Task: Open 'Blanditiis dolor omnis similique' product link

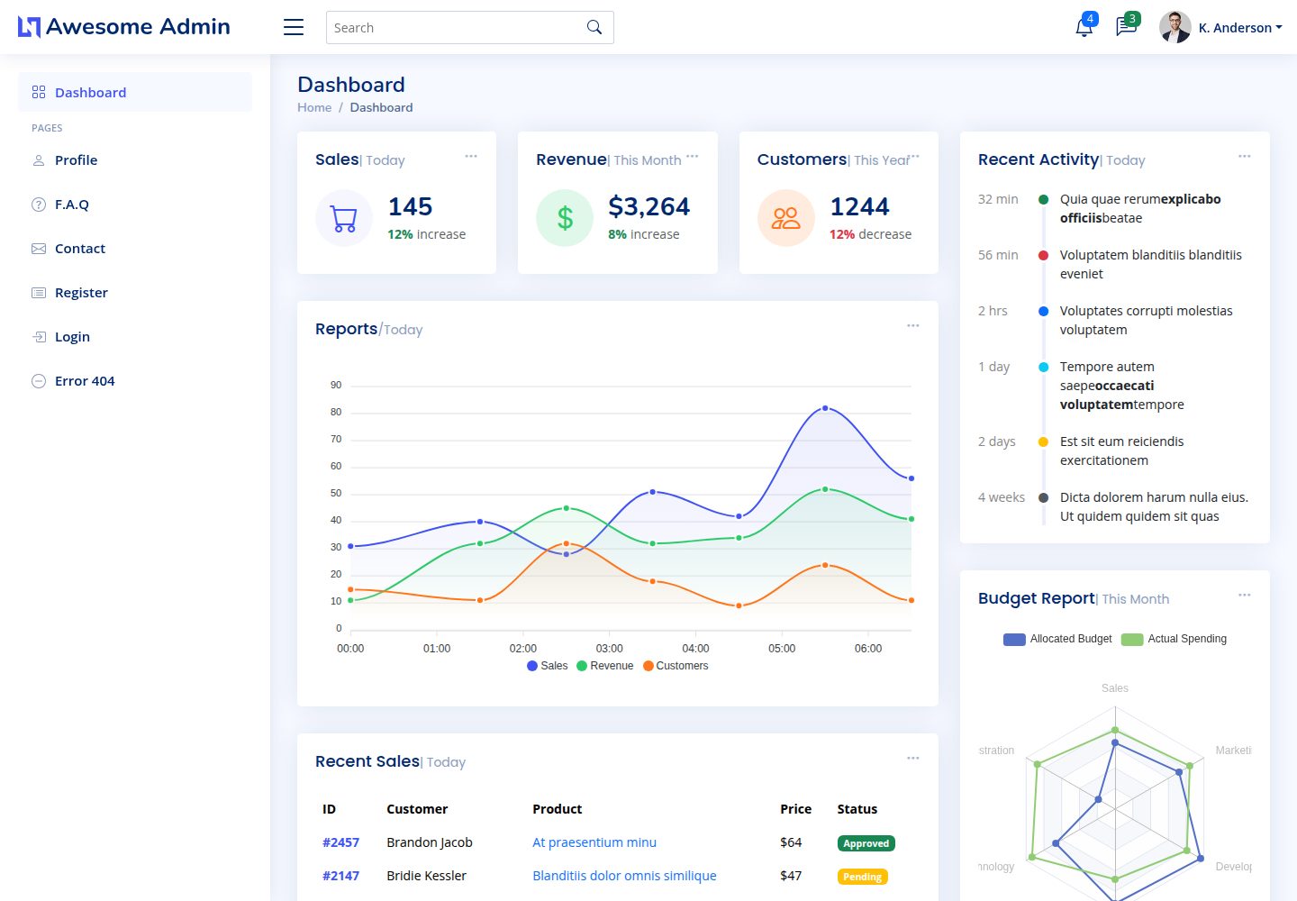Action: coord(624,876)
